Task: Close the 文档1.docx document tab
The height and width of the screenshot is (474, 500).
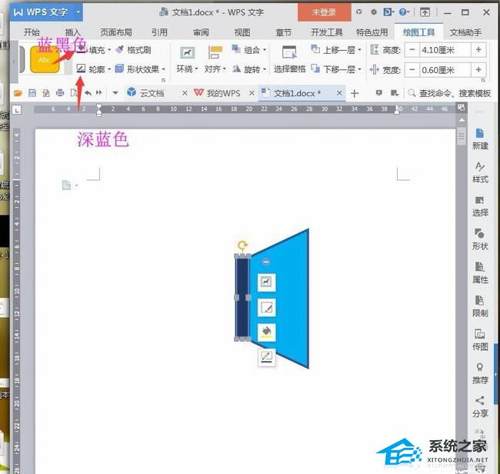Action: pyautogui.click(x=339, y=93)
